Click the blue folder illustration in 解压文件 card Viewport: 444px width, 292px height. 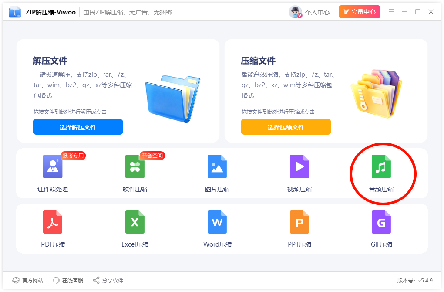172,98
